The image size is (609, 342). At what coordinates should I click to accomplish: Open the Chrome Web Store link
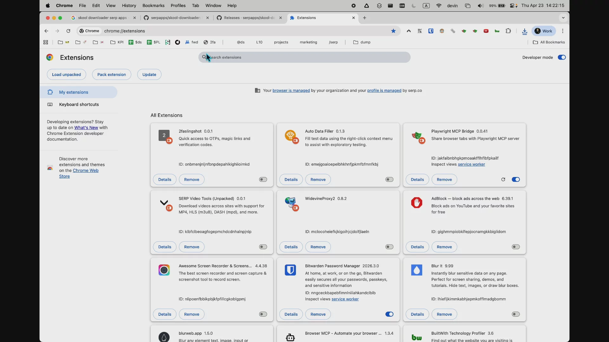pyautogui.click(x=79, y=173)
